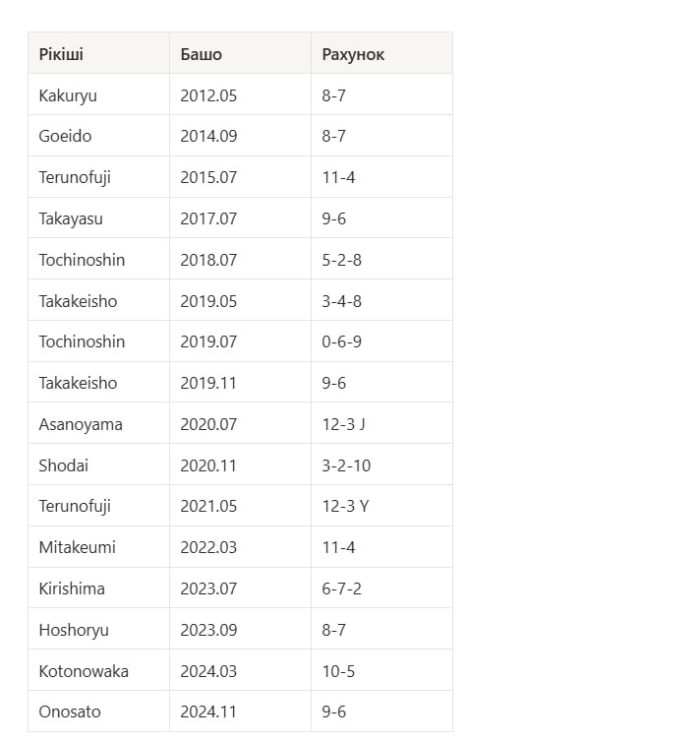This screenshot has height=743, width=700.
Task: Click the 0-6-9 score cell
Action: (341, 342)
